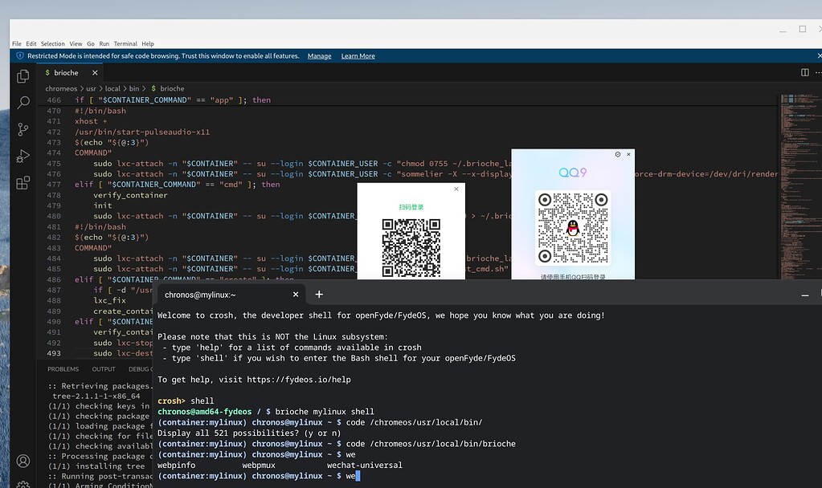The height and width of the screenshot is (488, 822).
Task: Open the Source Control view
Action: point(22,129)
